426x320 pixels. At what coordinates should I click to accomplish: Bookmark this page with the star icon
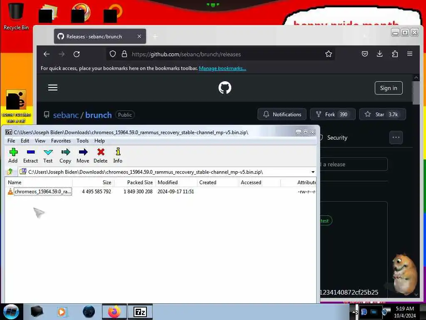329,54
